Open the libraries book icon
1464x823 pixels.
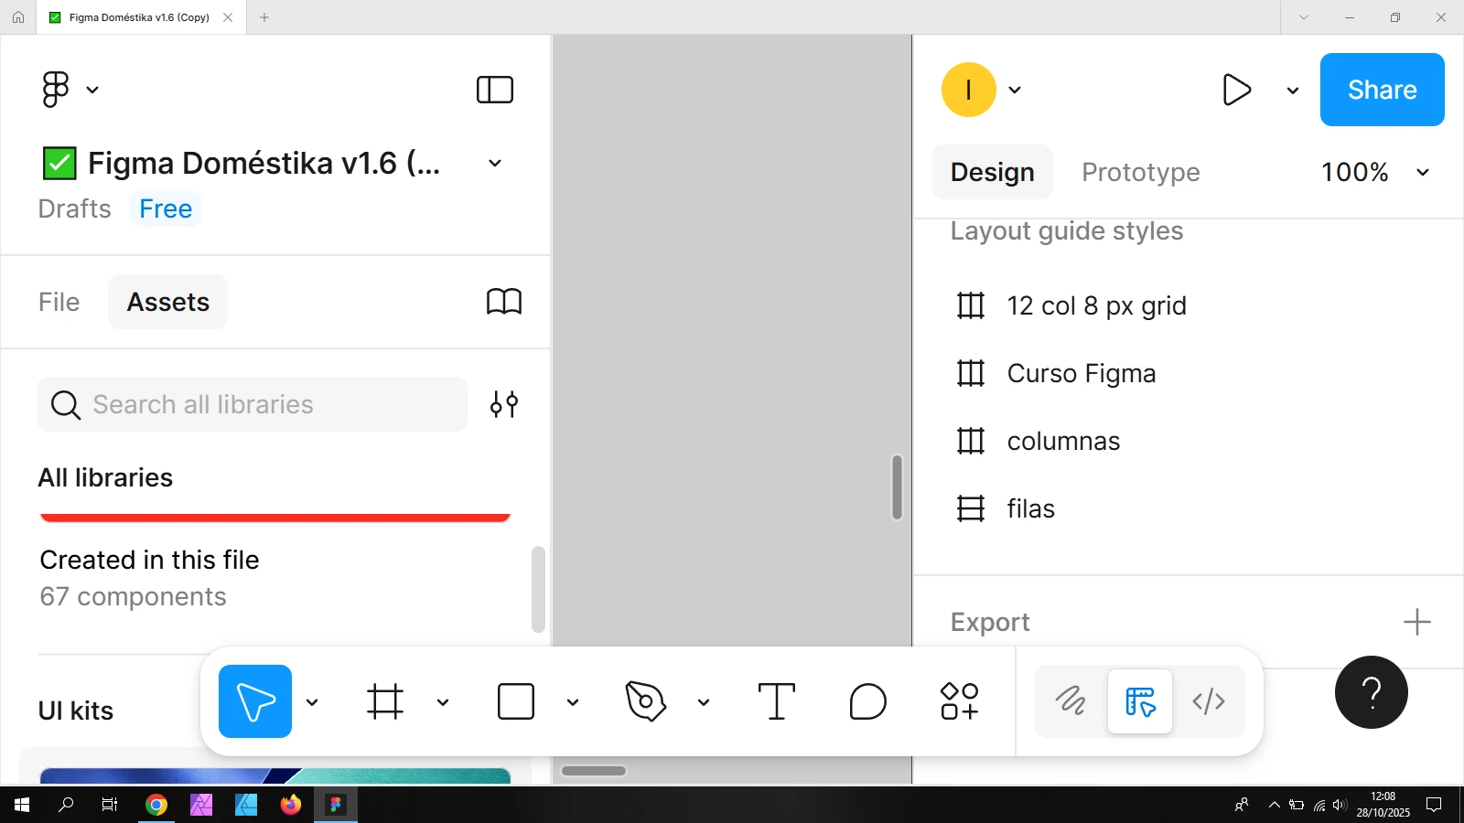pos(504,302)
